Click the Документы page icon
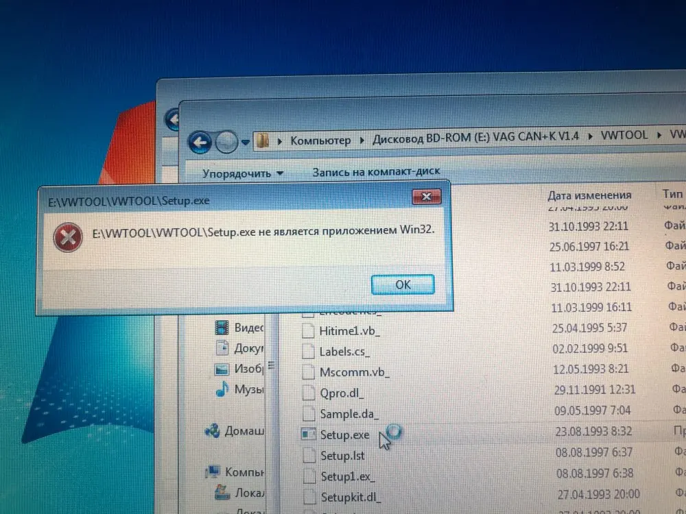Screen dimensions: 686x514 [x=222, y=348]
